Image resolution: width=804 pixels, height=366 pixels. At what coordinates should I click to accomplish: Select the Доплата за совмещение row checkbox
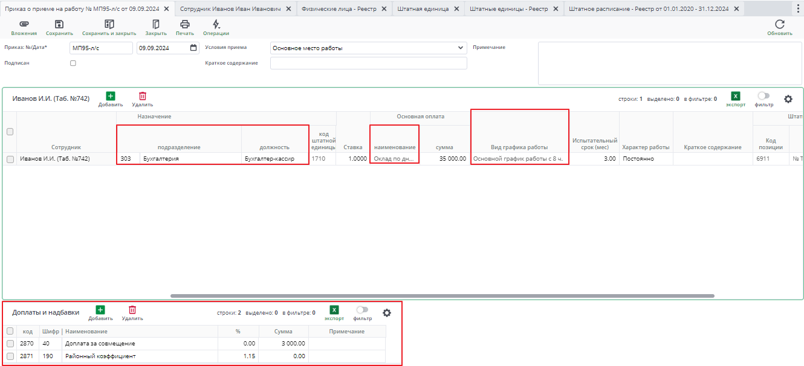[10, 344]
